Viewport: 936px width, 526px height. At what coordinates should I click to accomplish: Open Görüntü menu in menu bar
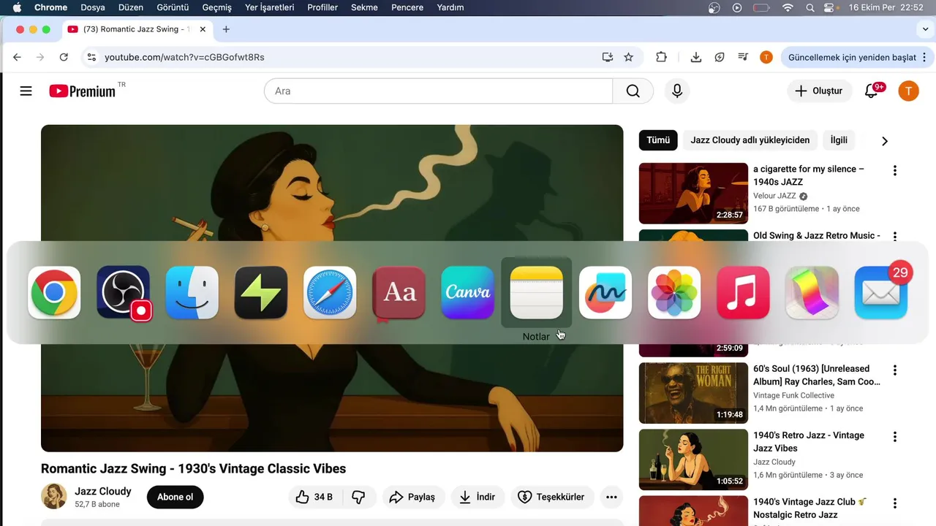click(173, 7)
